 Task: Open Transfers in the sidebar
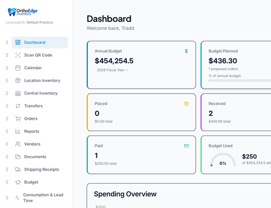tap(40, 106)
